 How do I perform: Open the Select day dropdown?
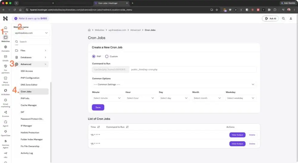click(174, 98)
